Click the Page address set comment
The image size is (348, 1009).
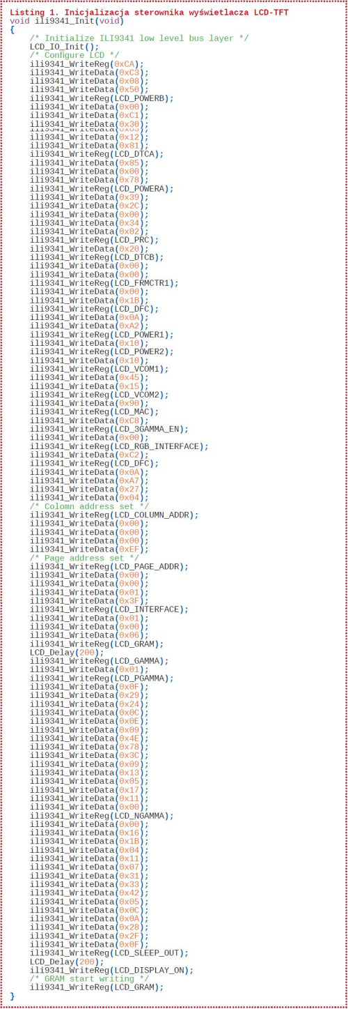pos(84,558)
